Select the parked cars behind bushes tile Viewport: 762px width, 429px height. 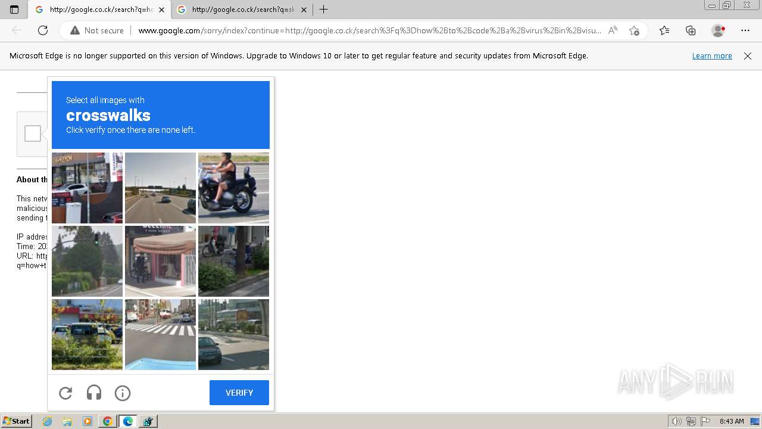coord(87,334)
